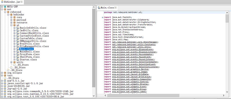Click the BasicInfoUtils.class file icon
231x99 pixels.
tap(18, 28)
